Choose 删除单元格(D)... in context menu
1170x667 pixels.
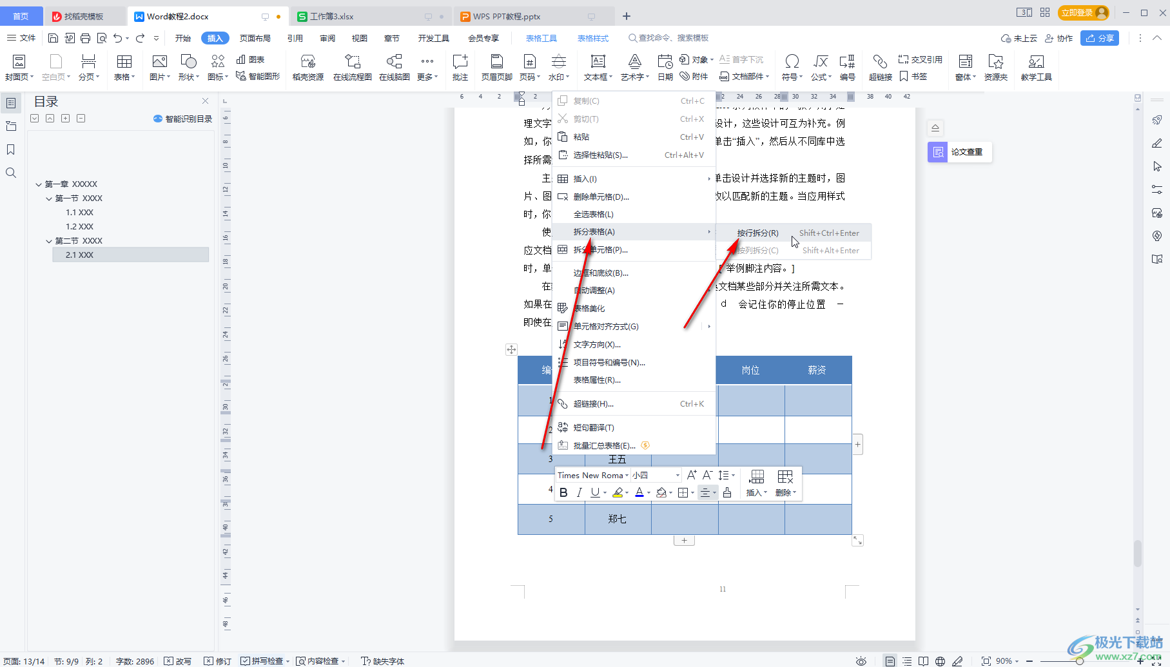click(634, 197)
